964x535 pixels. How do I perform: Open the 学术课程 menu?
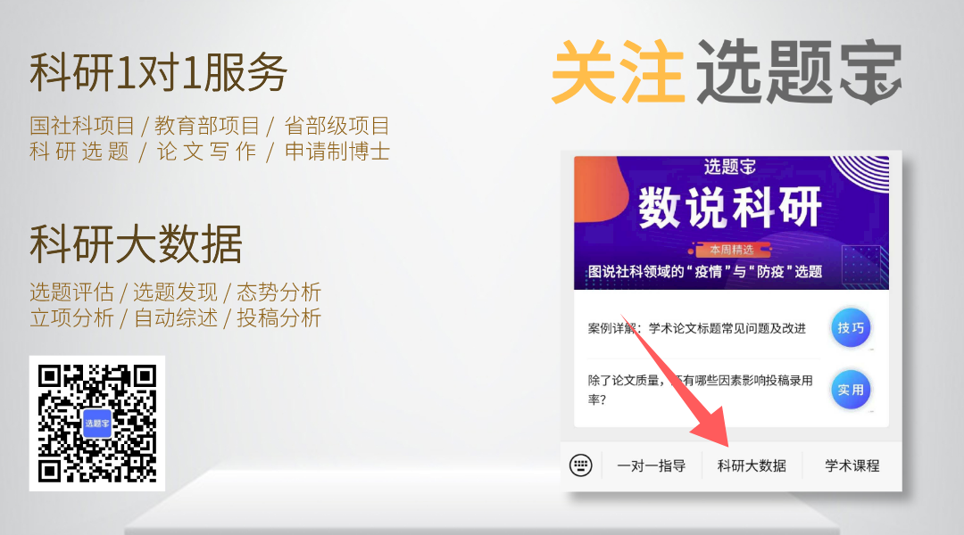[x=852, y=465]
